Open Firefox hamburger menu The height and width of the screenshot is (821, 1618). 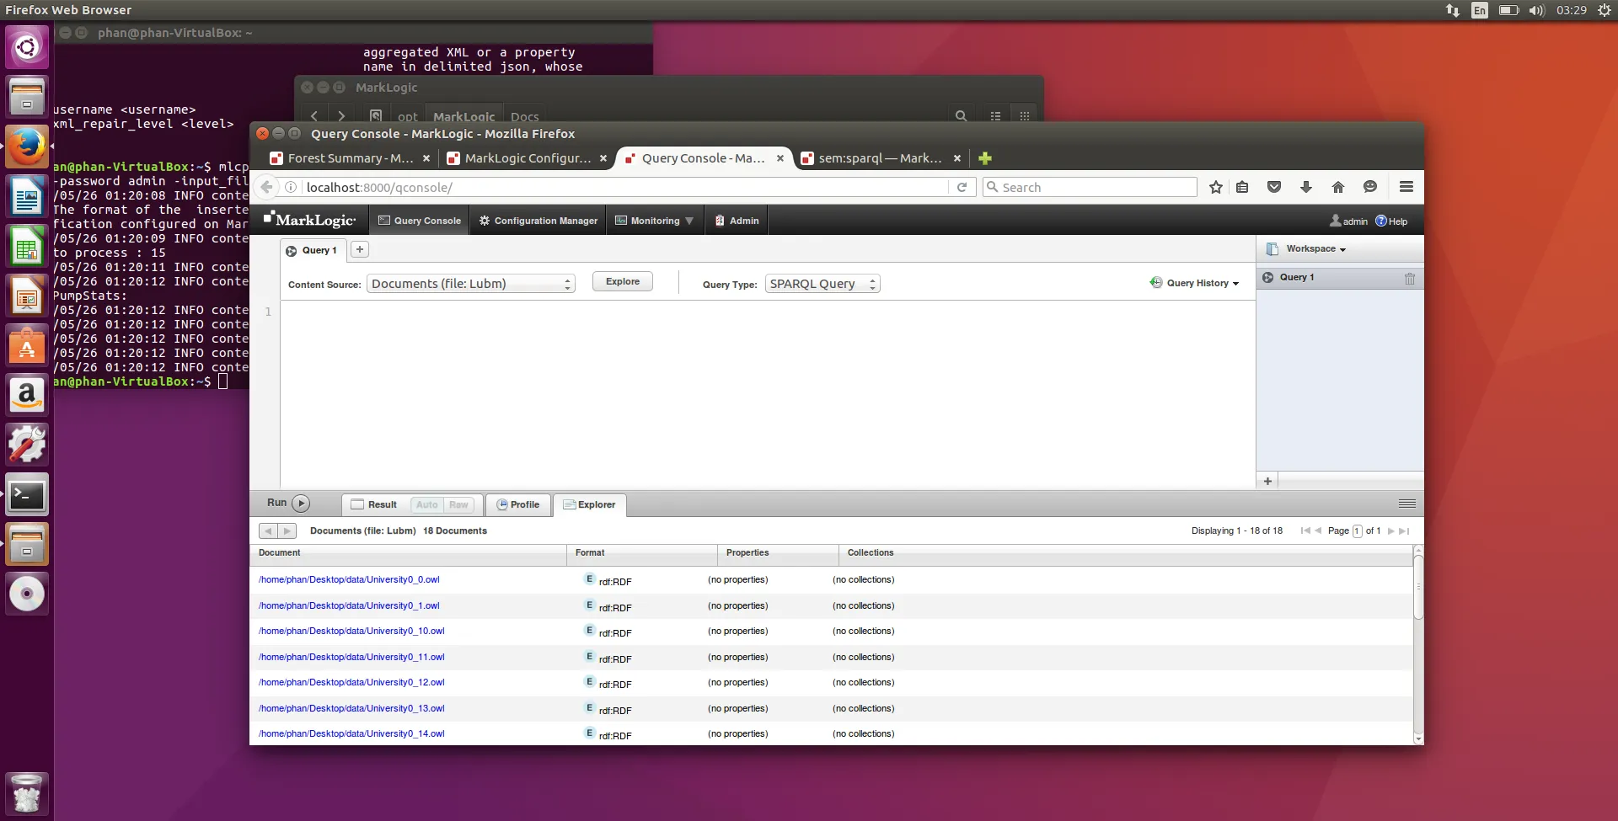1406,187
